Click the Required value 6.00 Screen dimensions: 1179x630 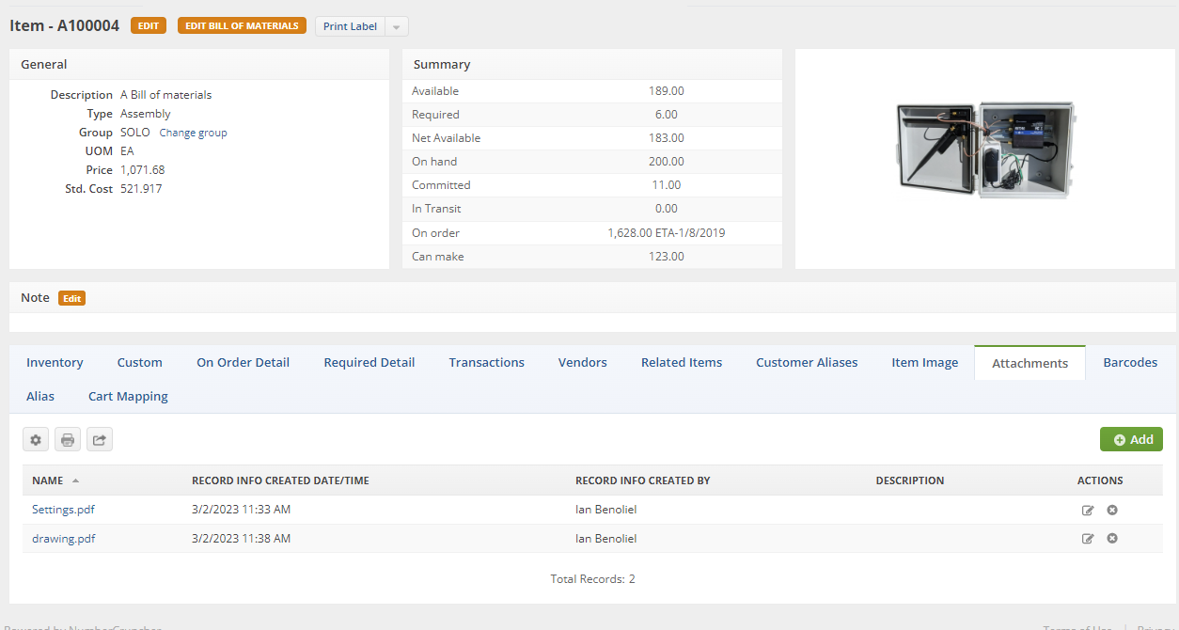666,115
